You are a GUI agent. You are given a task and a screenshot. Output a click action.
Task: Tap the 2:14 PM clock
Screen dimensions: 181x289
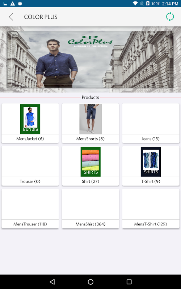[170, 4]
